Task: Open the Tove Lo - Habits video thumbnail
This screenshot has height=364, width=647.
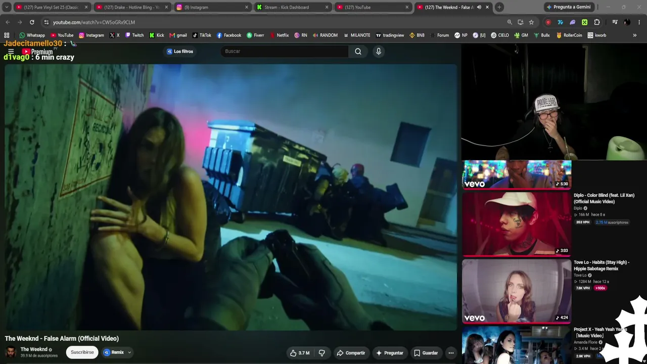Action: tap(517, 291)
